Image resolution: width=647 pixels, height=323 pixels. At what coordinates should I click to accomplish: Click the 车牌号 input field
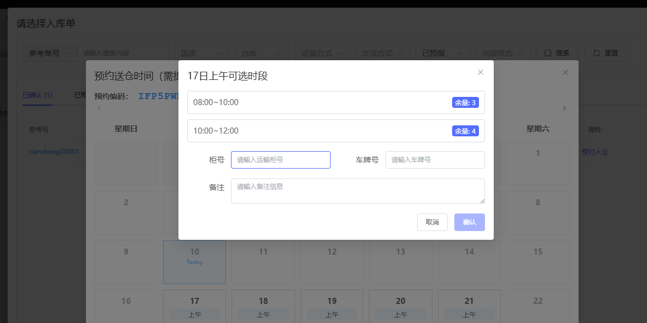[x=435, y=160]
